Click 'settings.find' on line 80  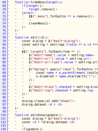tap(62, 45)
